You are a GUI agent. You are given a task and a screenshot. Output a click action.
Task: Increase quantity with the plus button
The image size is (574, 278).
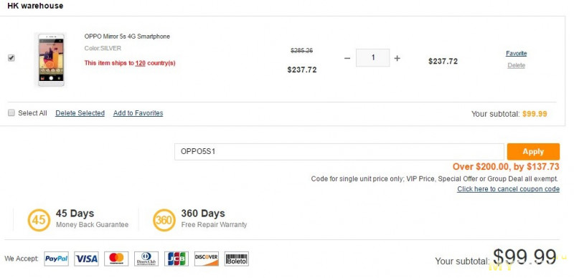[397, 58]
